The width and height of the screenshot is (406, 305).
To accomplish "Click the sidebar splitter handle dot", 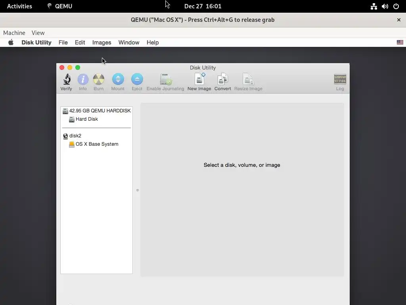I will pyautogui.click(x=138, y=190).
